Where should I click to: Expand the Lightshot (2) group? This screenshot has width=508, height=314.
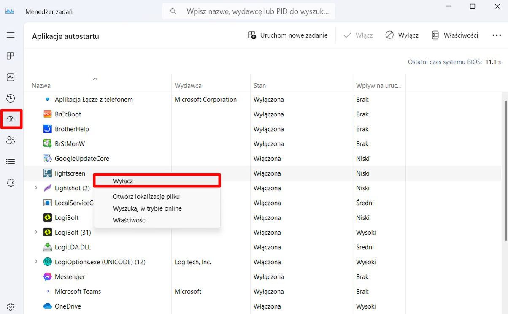coord(35,188)
